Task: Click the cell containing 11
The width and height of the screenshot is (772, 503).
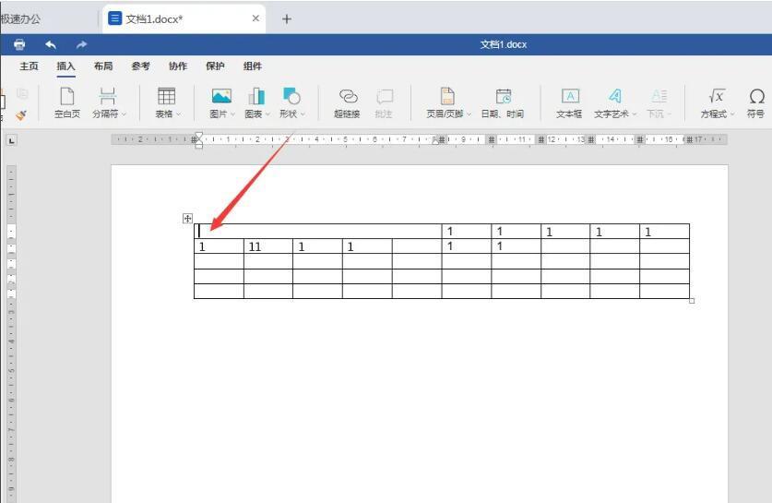Action: [268, 246]
